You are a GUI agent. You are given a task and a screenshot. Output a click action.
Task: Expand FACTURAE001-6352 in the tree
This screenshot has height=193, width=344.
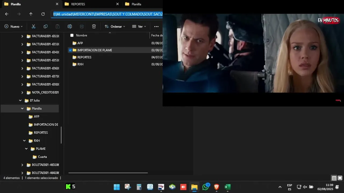pos(22,60)
